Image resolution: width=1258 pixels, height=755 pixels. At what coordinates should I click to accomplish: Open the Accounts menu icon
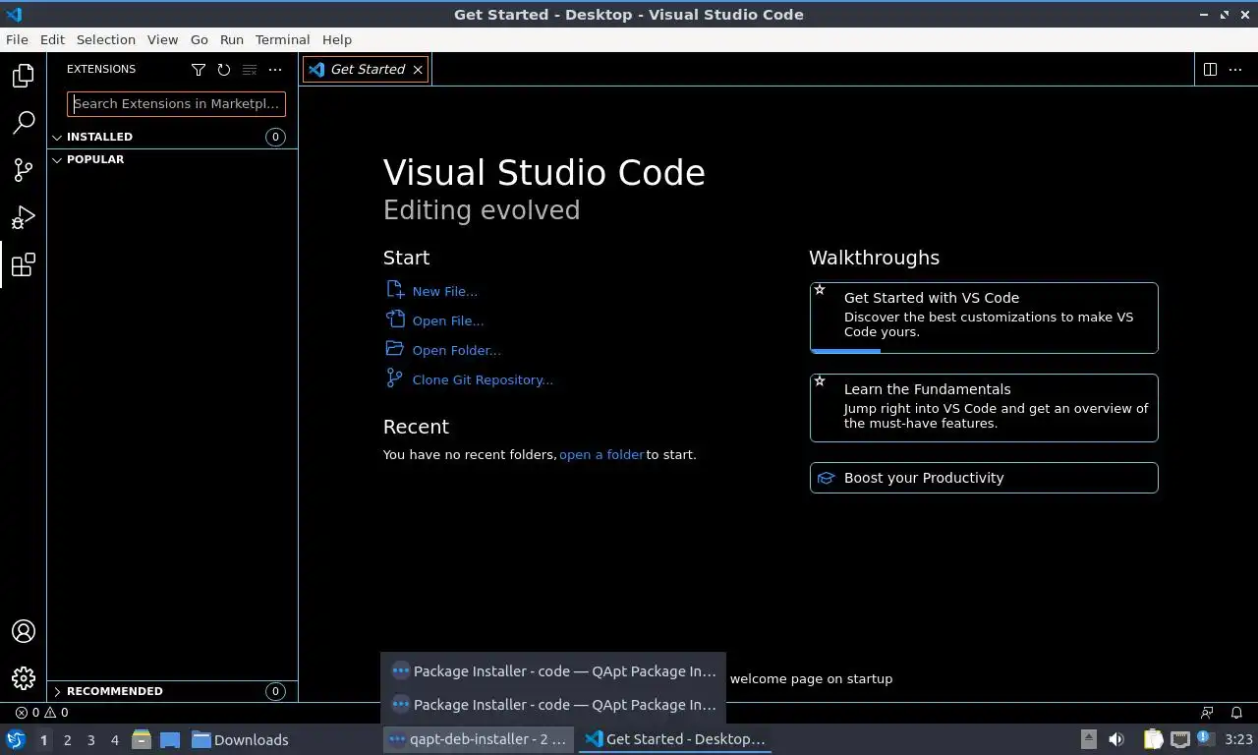click(x=23, y=631)
